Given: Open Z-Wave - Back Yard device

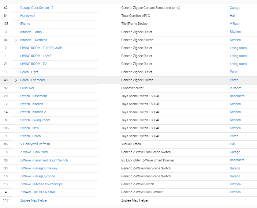Looking at the screenshot, I should pyautogui.click(x=34, y=152).
